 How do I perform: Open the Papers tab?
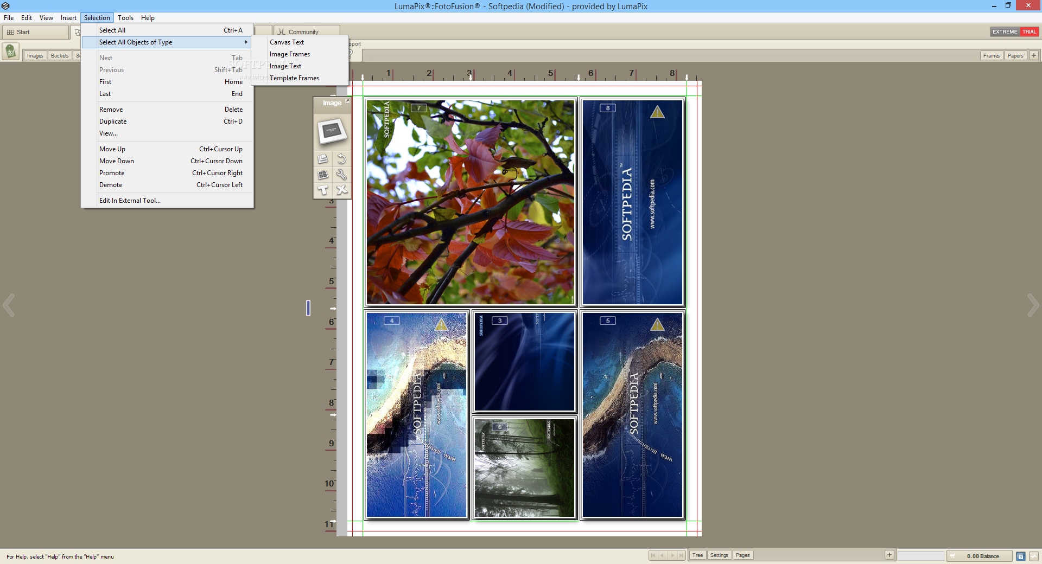(1015, 55)
